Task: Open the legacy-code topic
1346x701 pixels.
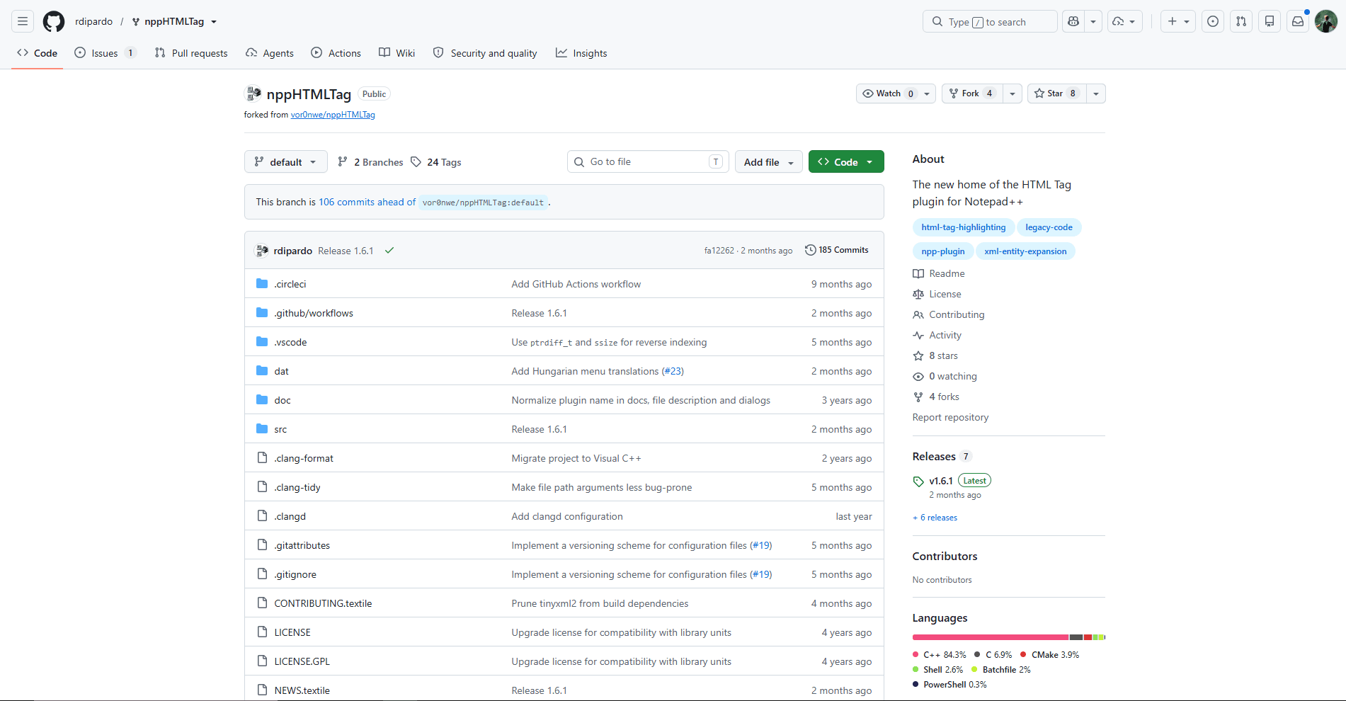Action: (1049, 227)
